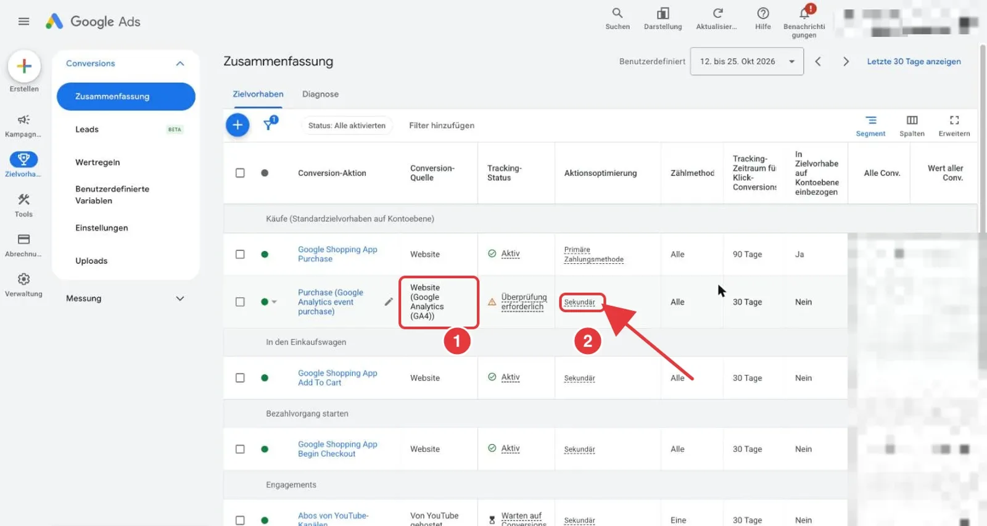Check the Abos von YouTube-Kanälen row

tap(240, 520)
